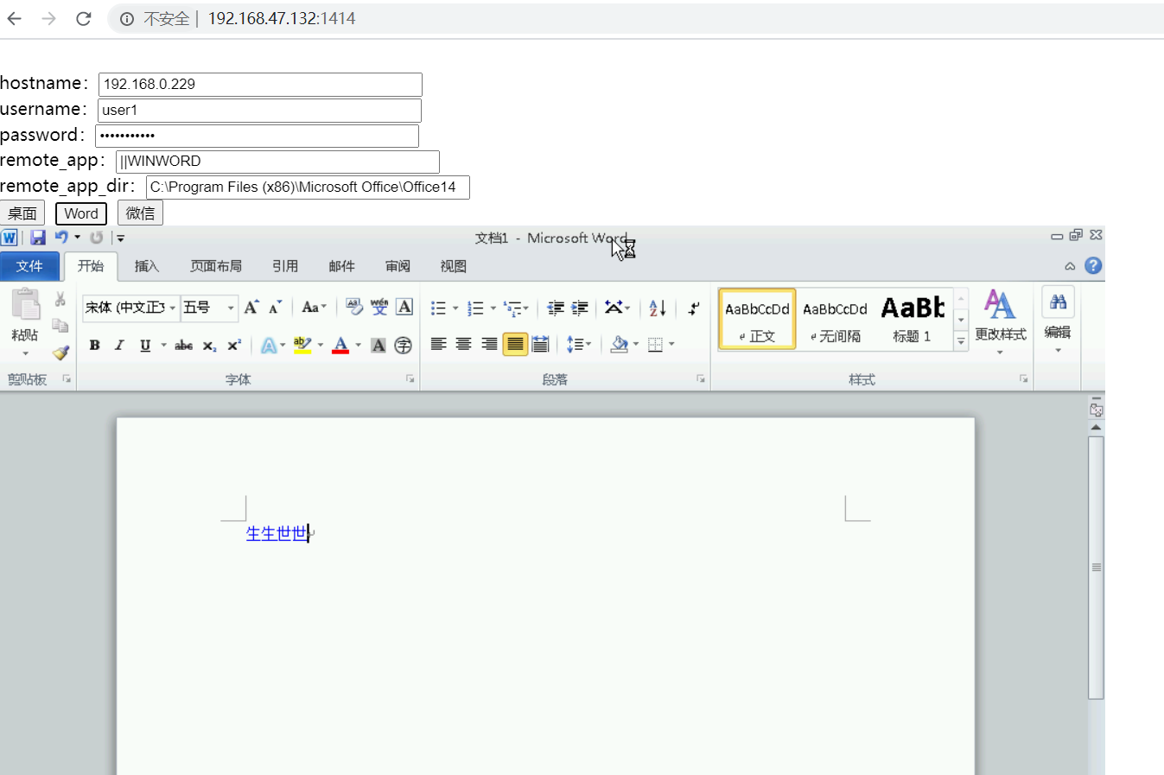Click the remote_app input field

(x=277, y=162)
